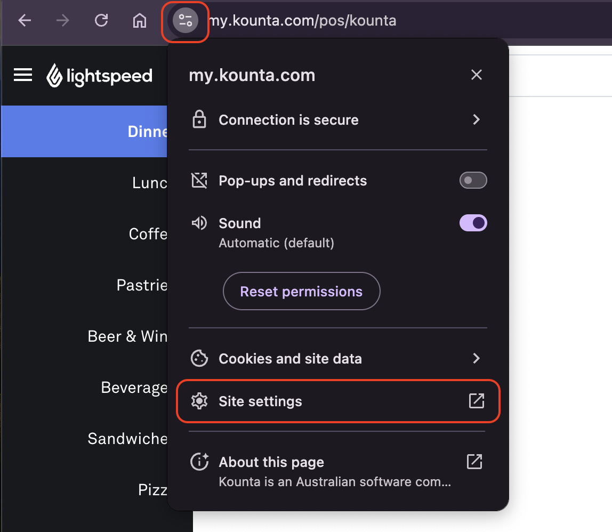612x532 pixels.
Task: Click the address bar URL my.kounta.com/pos/kounta
Action: (x=303, y=20)
